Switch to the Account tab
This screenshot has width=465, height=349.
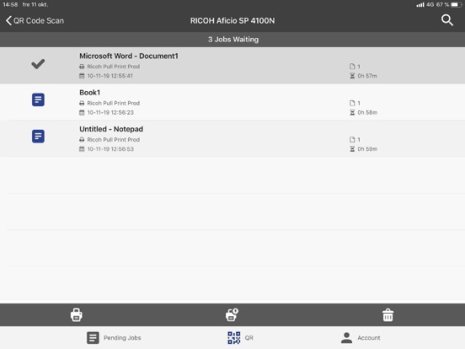click(361, 338)
